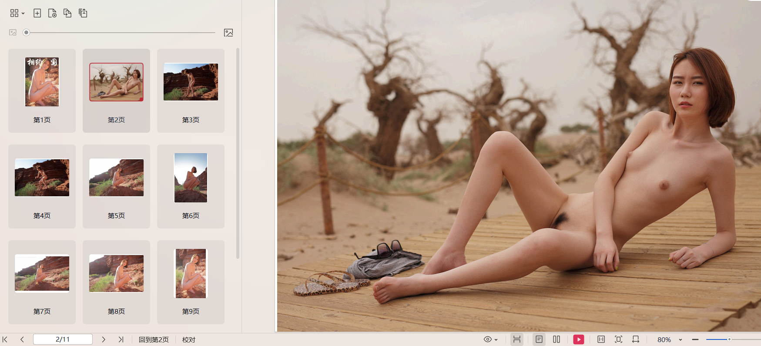Click the 回到第2页 button
This screenshot has width=761, height=346.
pyautogui.click(x=154, y=339)
